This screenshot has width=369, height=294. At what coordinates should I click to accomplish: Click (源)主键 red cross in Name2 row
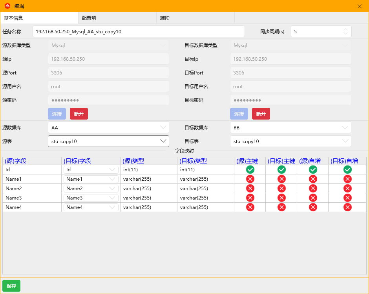(250, 189)
